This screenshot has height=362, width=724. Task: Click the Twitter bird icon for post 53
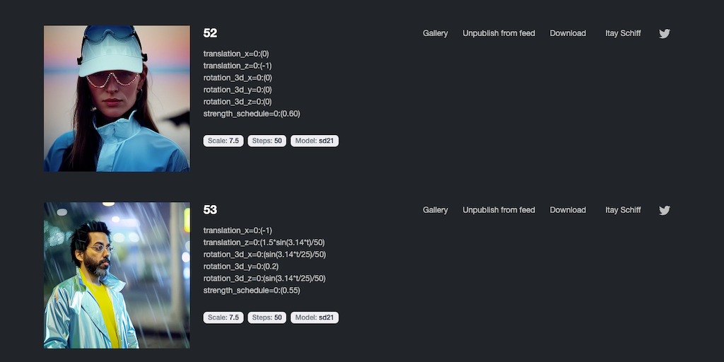664,210
